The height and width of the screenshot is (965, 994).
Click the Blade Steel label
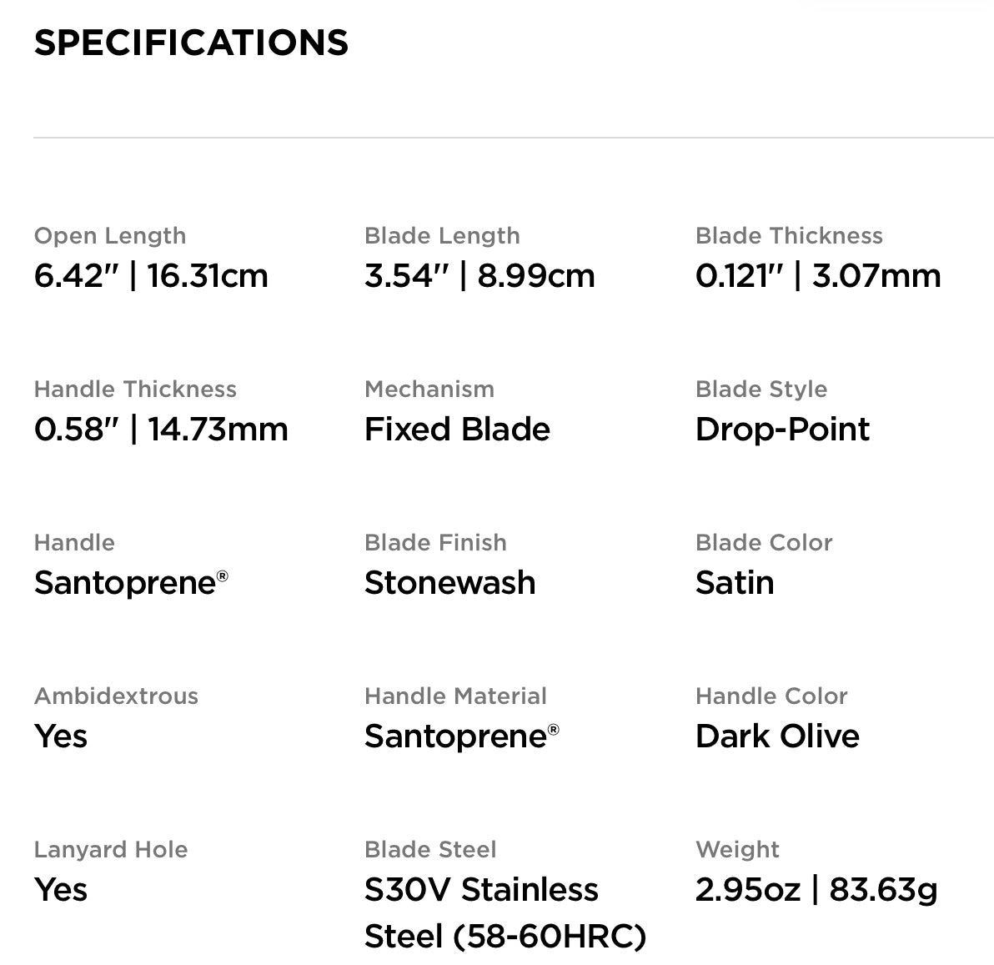pos(429,850)
